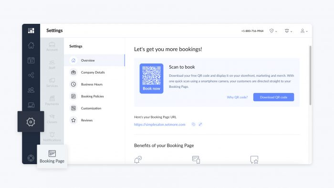Open the share/integrations icon in sidebar
Viewport: 334px width, 188px height.
(x=31, y=75)
